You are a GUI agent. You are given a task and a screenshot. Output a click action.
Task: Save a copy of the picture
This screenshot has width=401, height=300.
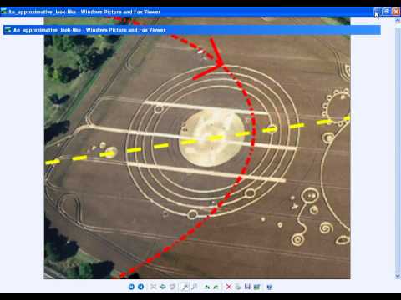click(247, 287)
